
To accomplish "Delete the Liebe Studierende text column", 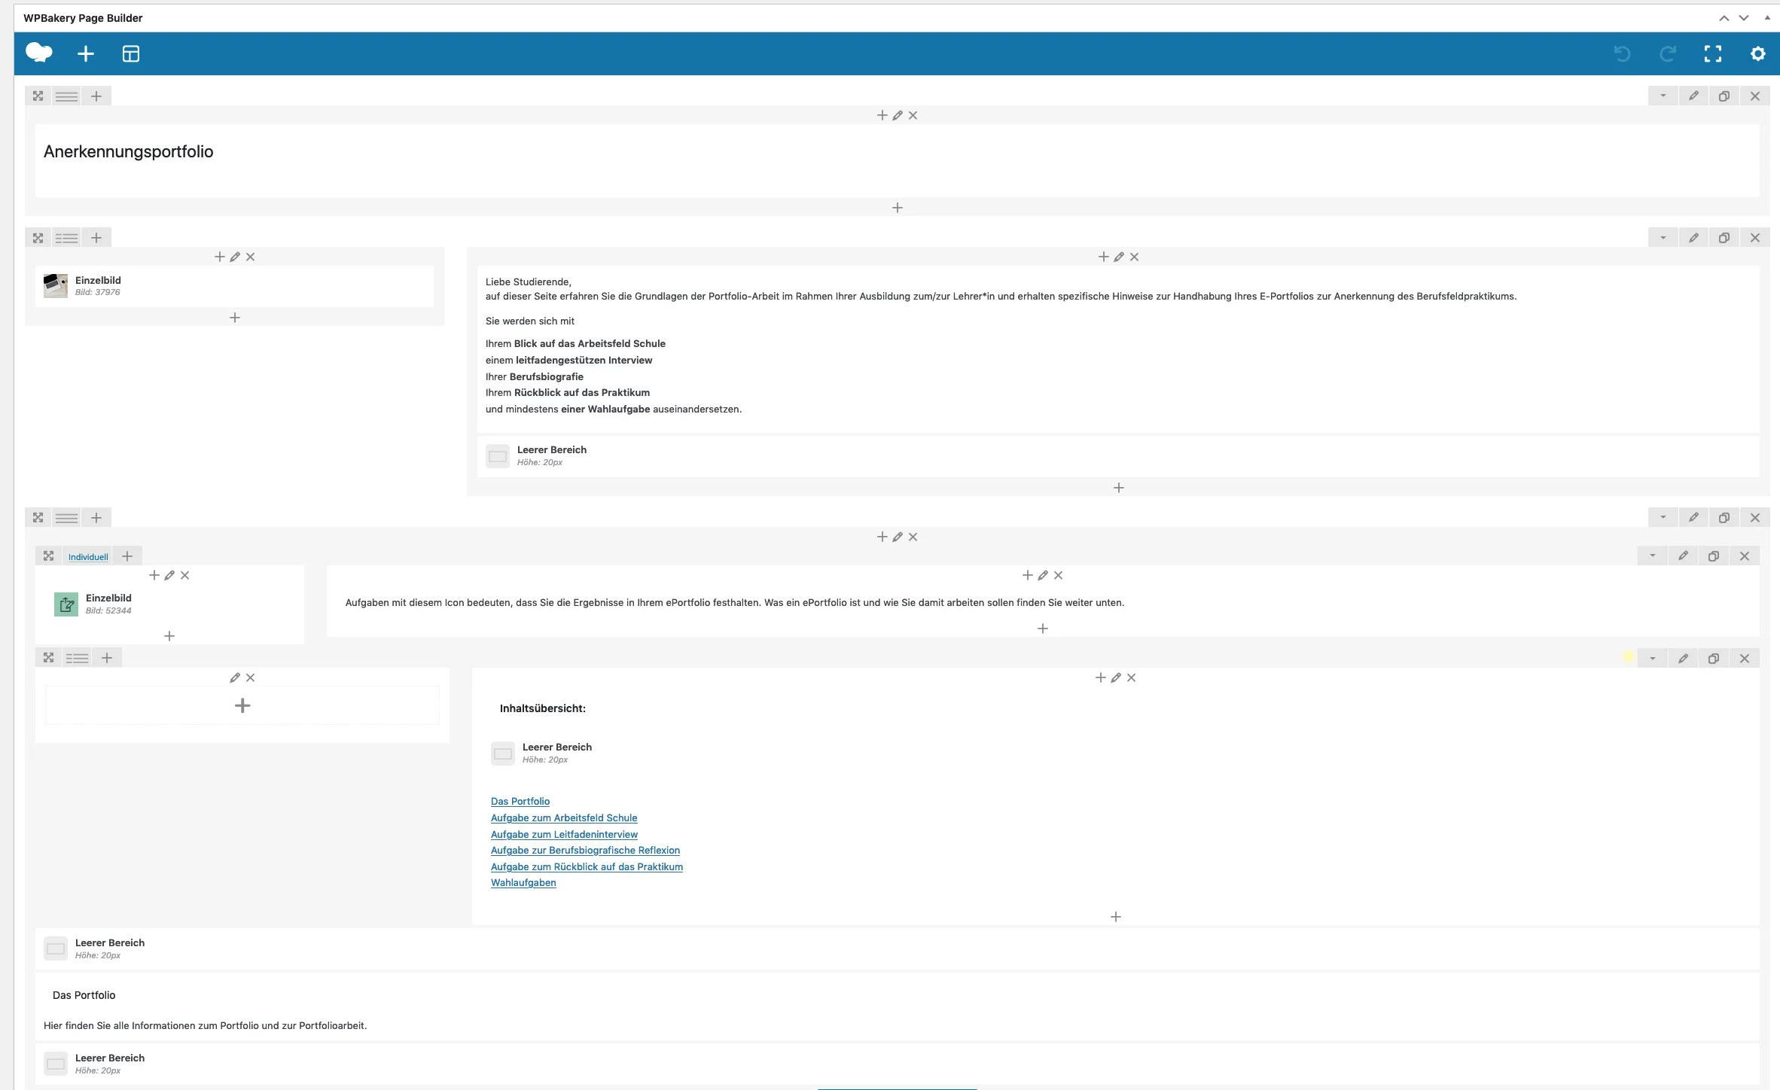I will tap(1135, 257).
